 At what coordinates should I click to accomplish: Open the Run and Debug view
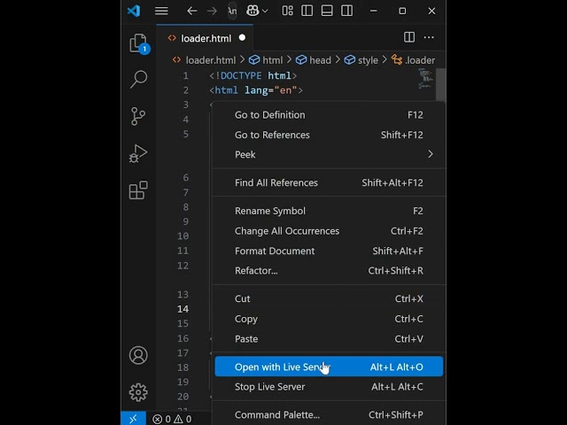tap(138, 153)
